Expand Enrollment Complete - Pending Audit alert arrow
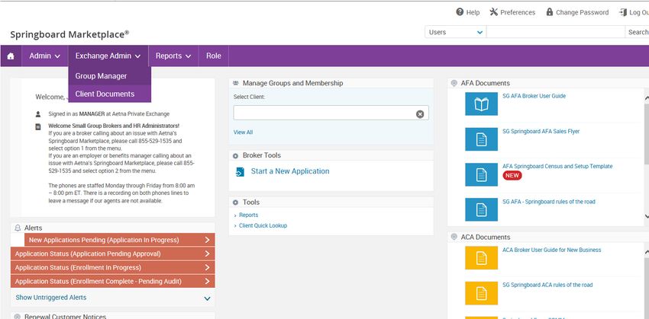Viewport: 649px width, 319px height. (208, 282)
